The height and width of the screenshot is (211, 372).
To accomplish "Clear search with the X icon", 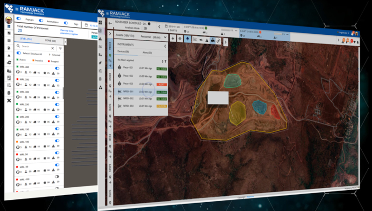I will click(x=52, y=47).
